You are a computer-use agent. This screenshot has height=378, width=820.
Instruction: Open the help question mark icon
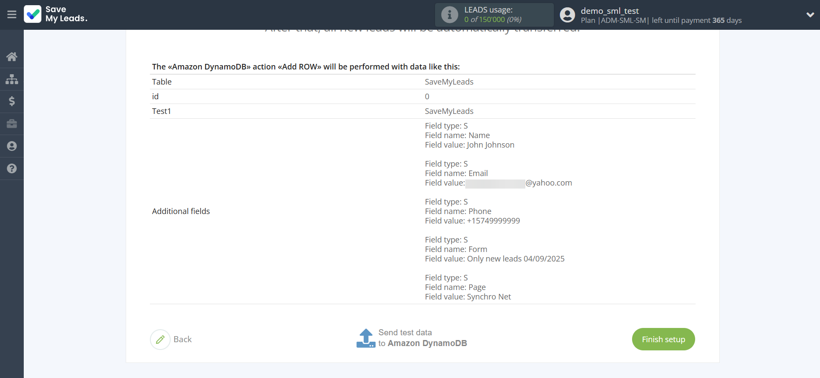[x=12, y=169]
